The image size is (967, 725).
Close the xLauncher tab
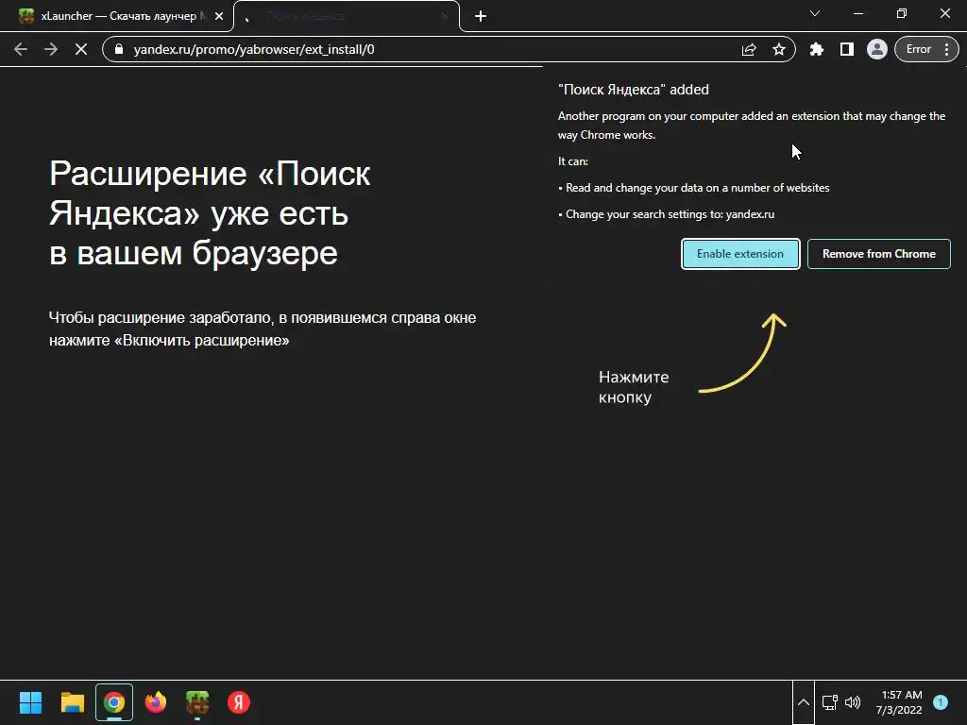219,16
